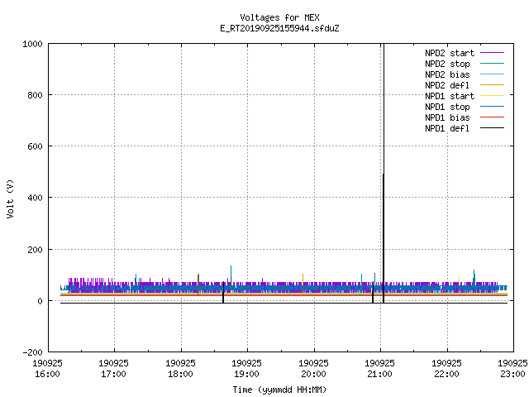
Task: Click the y-axis value 800
Action: click(35, 96)
